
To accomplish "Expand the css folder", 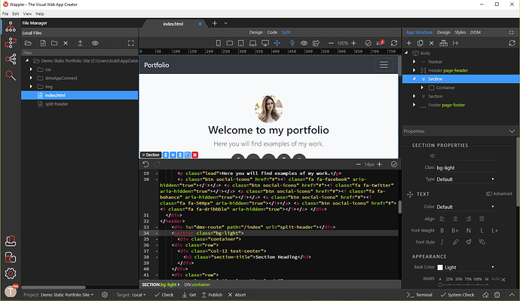I will tap(31, 69).
